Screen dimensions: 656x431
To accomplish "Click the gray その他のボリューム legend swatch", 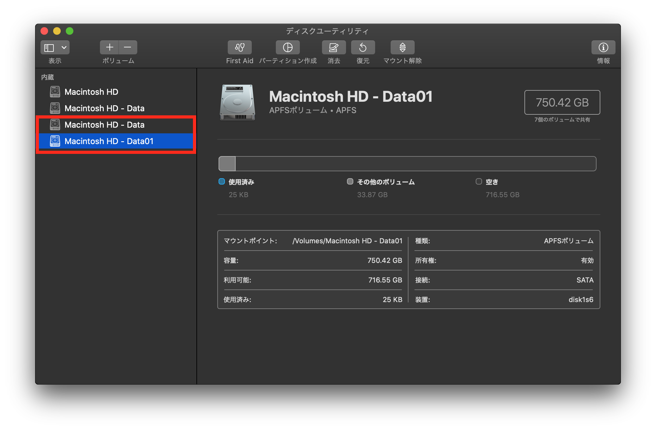I will click(350, 181).
